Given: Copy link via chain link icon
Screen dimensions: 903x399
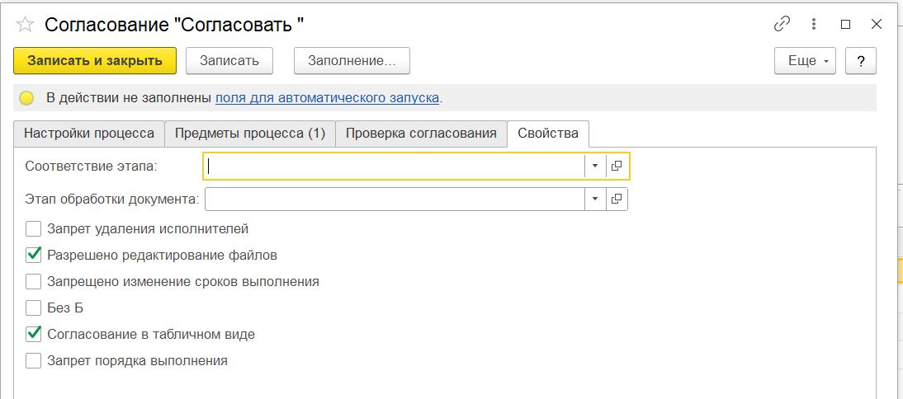Looking at the screenshot, I should coord(782,24).
